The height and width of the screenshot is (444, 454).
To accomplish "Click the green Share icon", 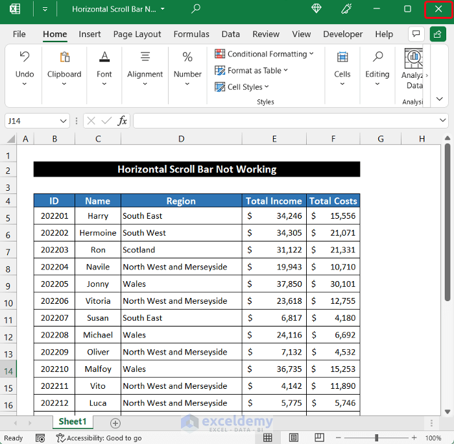I will (437, 34).
